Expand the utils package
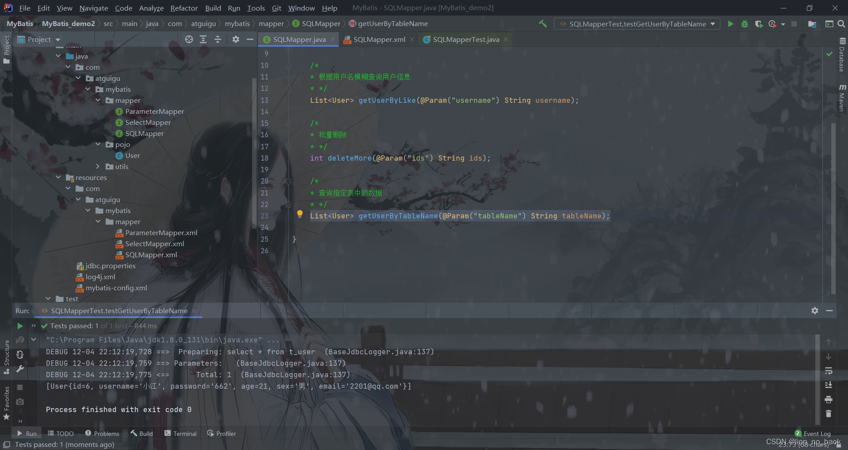The width and height of the screenshot is (848, 450). [x=98, y=166]
